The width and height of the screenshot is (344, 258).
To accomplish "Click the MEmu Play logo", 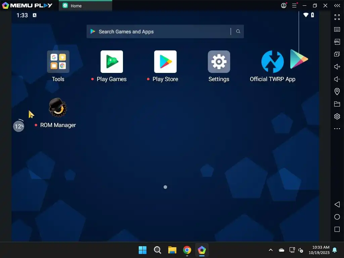I will tap(27, 5).
